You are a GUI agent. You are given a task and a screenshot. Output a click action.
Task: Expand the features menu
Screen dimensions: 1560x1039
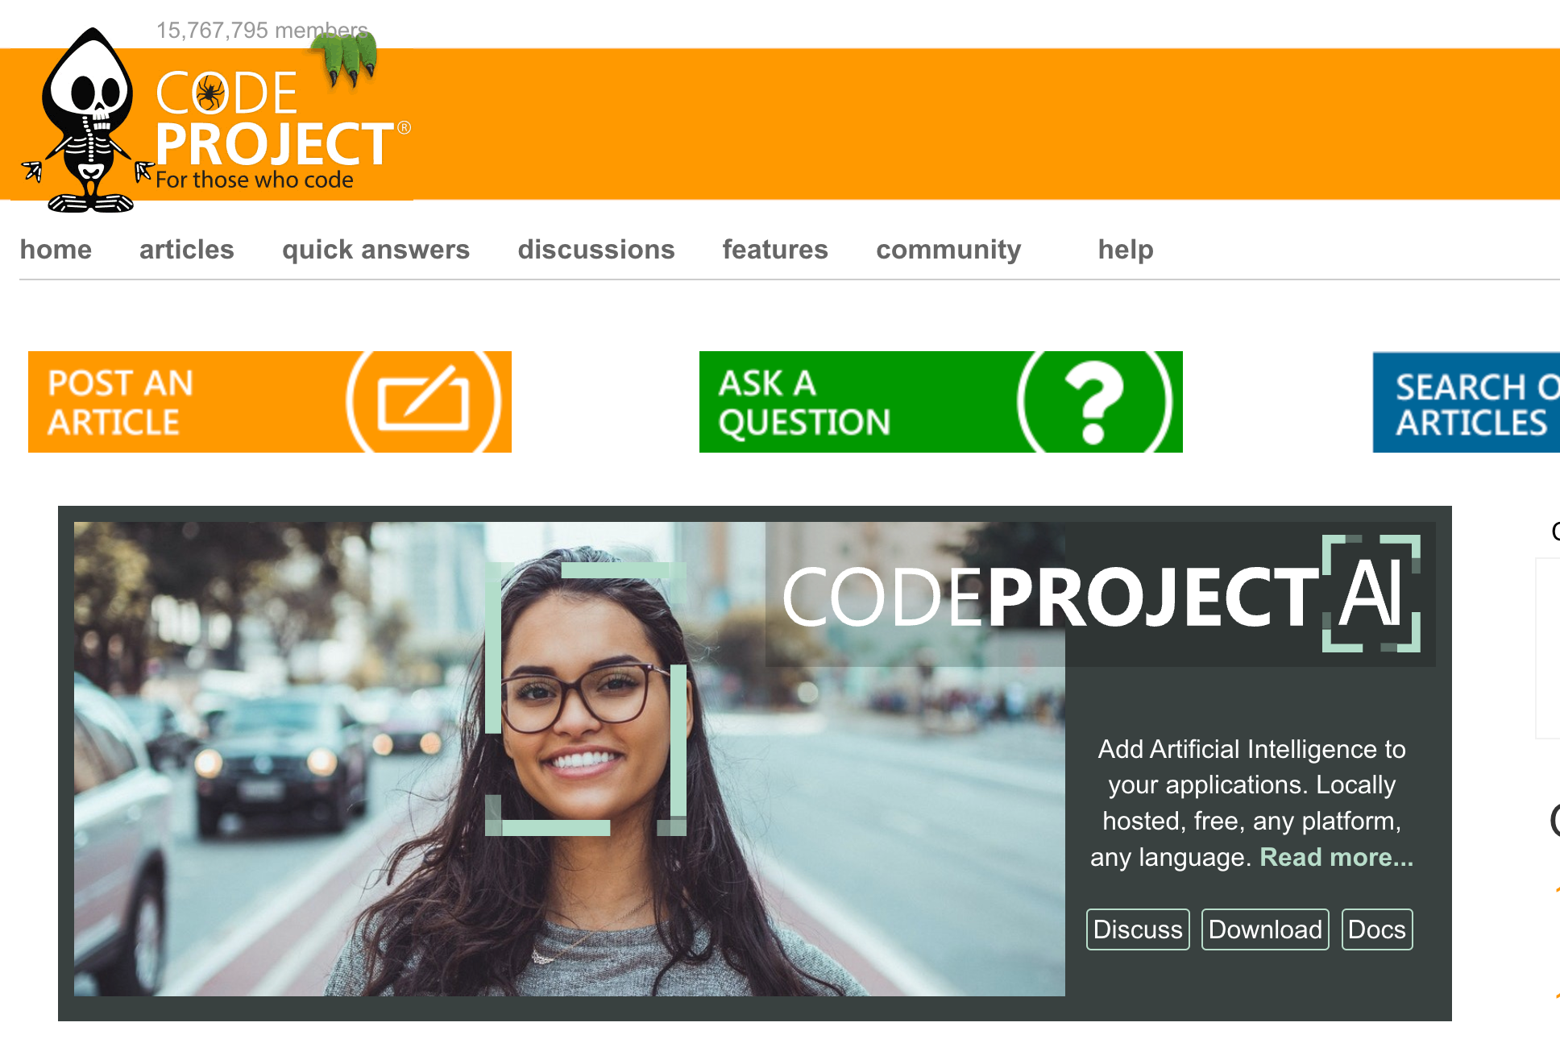(775, 250)
